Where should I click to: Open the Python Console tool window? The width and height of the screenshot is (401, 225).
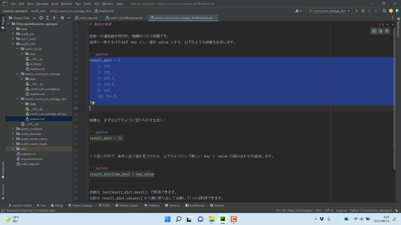(x=127, y=205)
